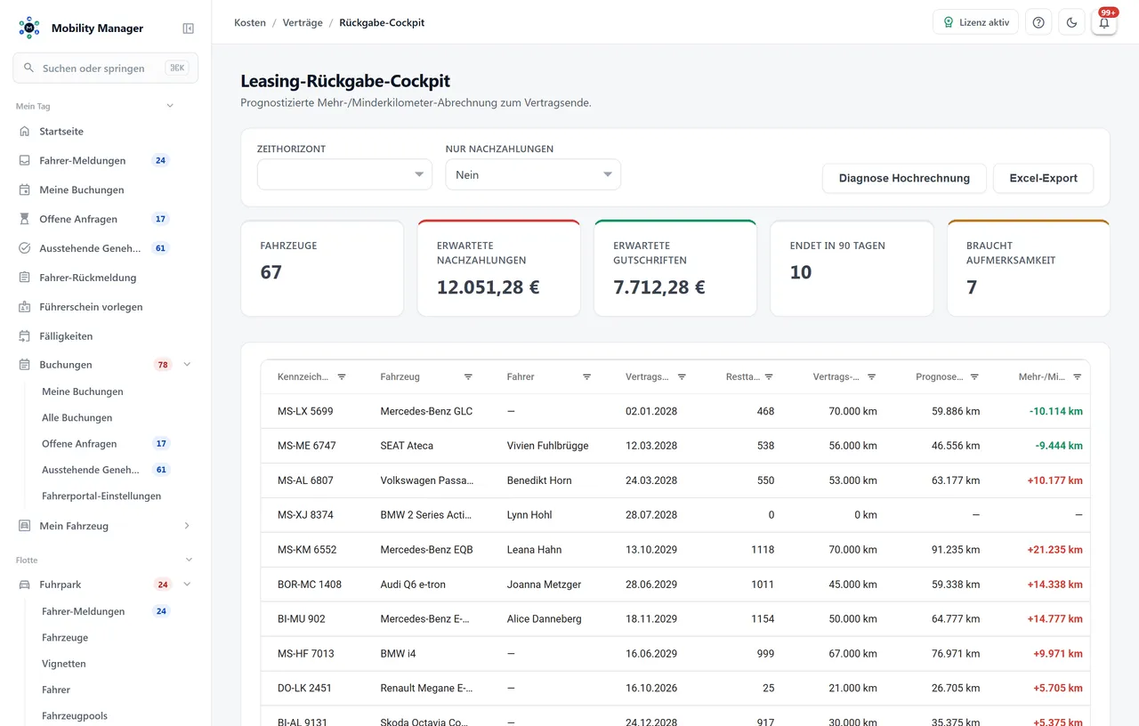This screenshot has width=1139, height=726.
Task: Click the Führerschein vorlegen icon
Action: click(x=25, y=307)
